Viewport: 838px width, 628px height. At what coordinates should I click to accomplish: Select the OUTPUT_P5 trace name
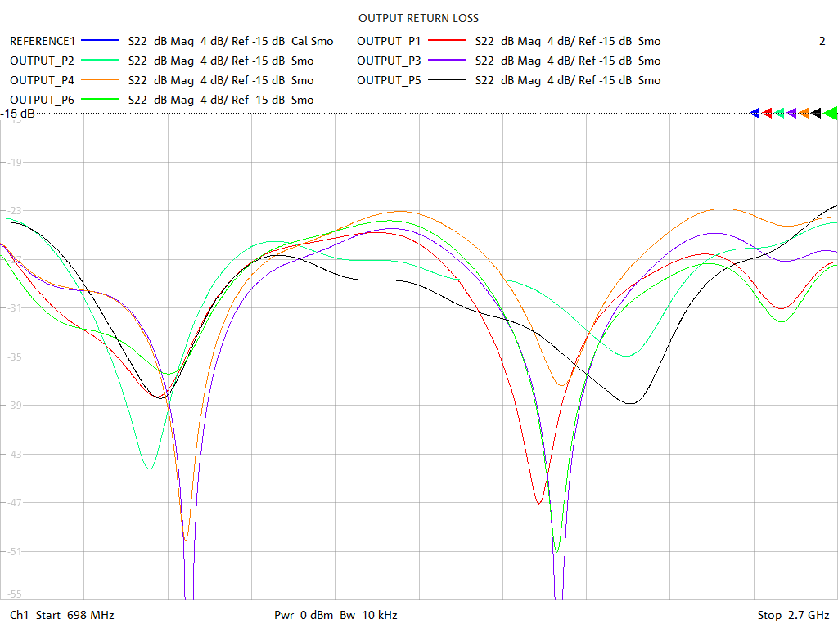point(389,81)
